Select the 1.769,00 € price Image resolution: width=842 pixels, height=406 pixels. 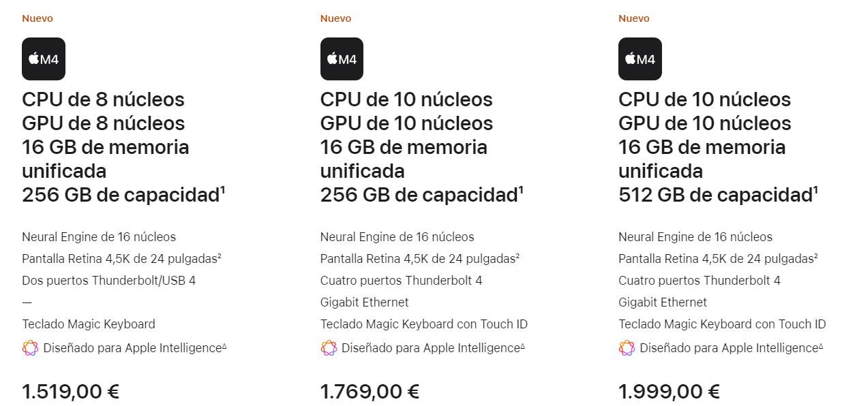pyautogui.click(x=370, y=392)
